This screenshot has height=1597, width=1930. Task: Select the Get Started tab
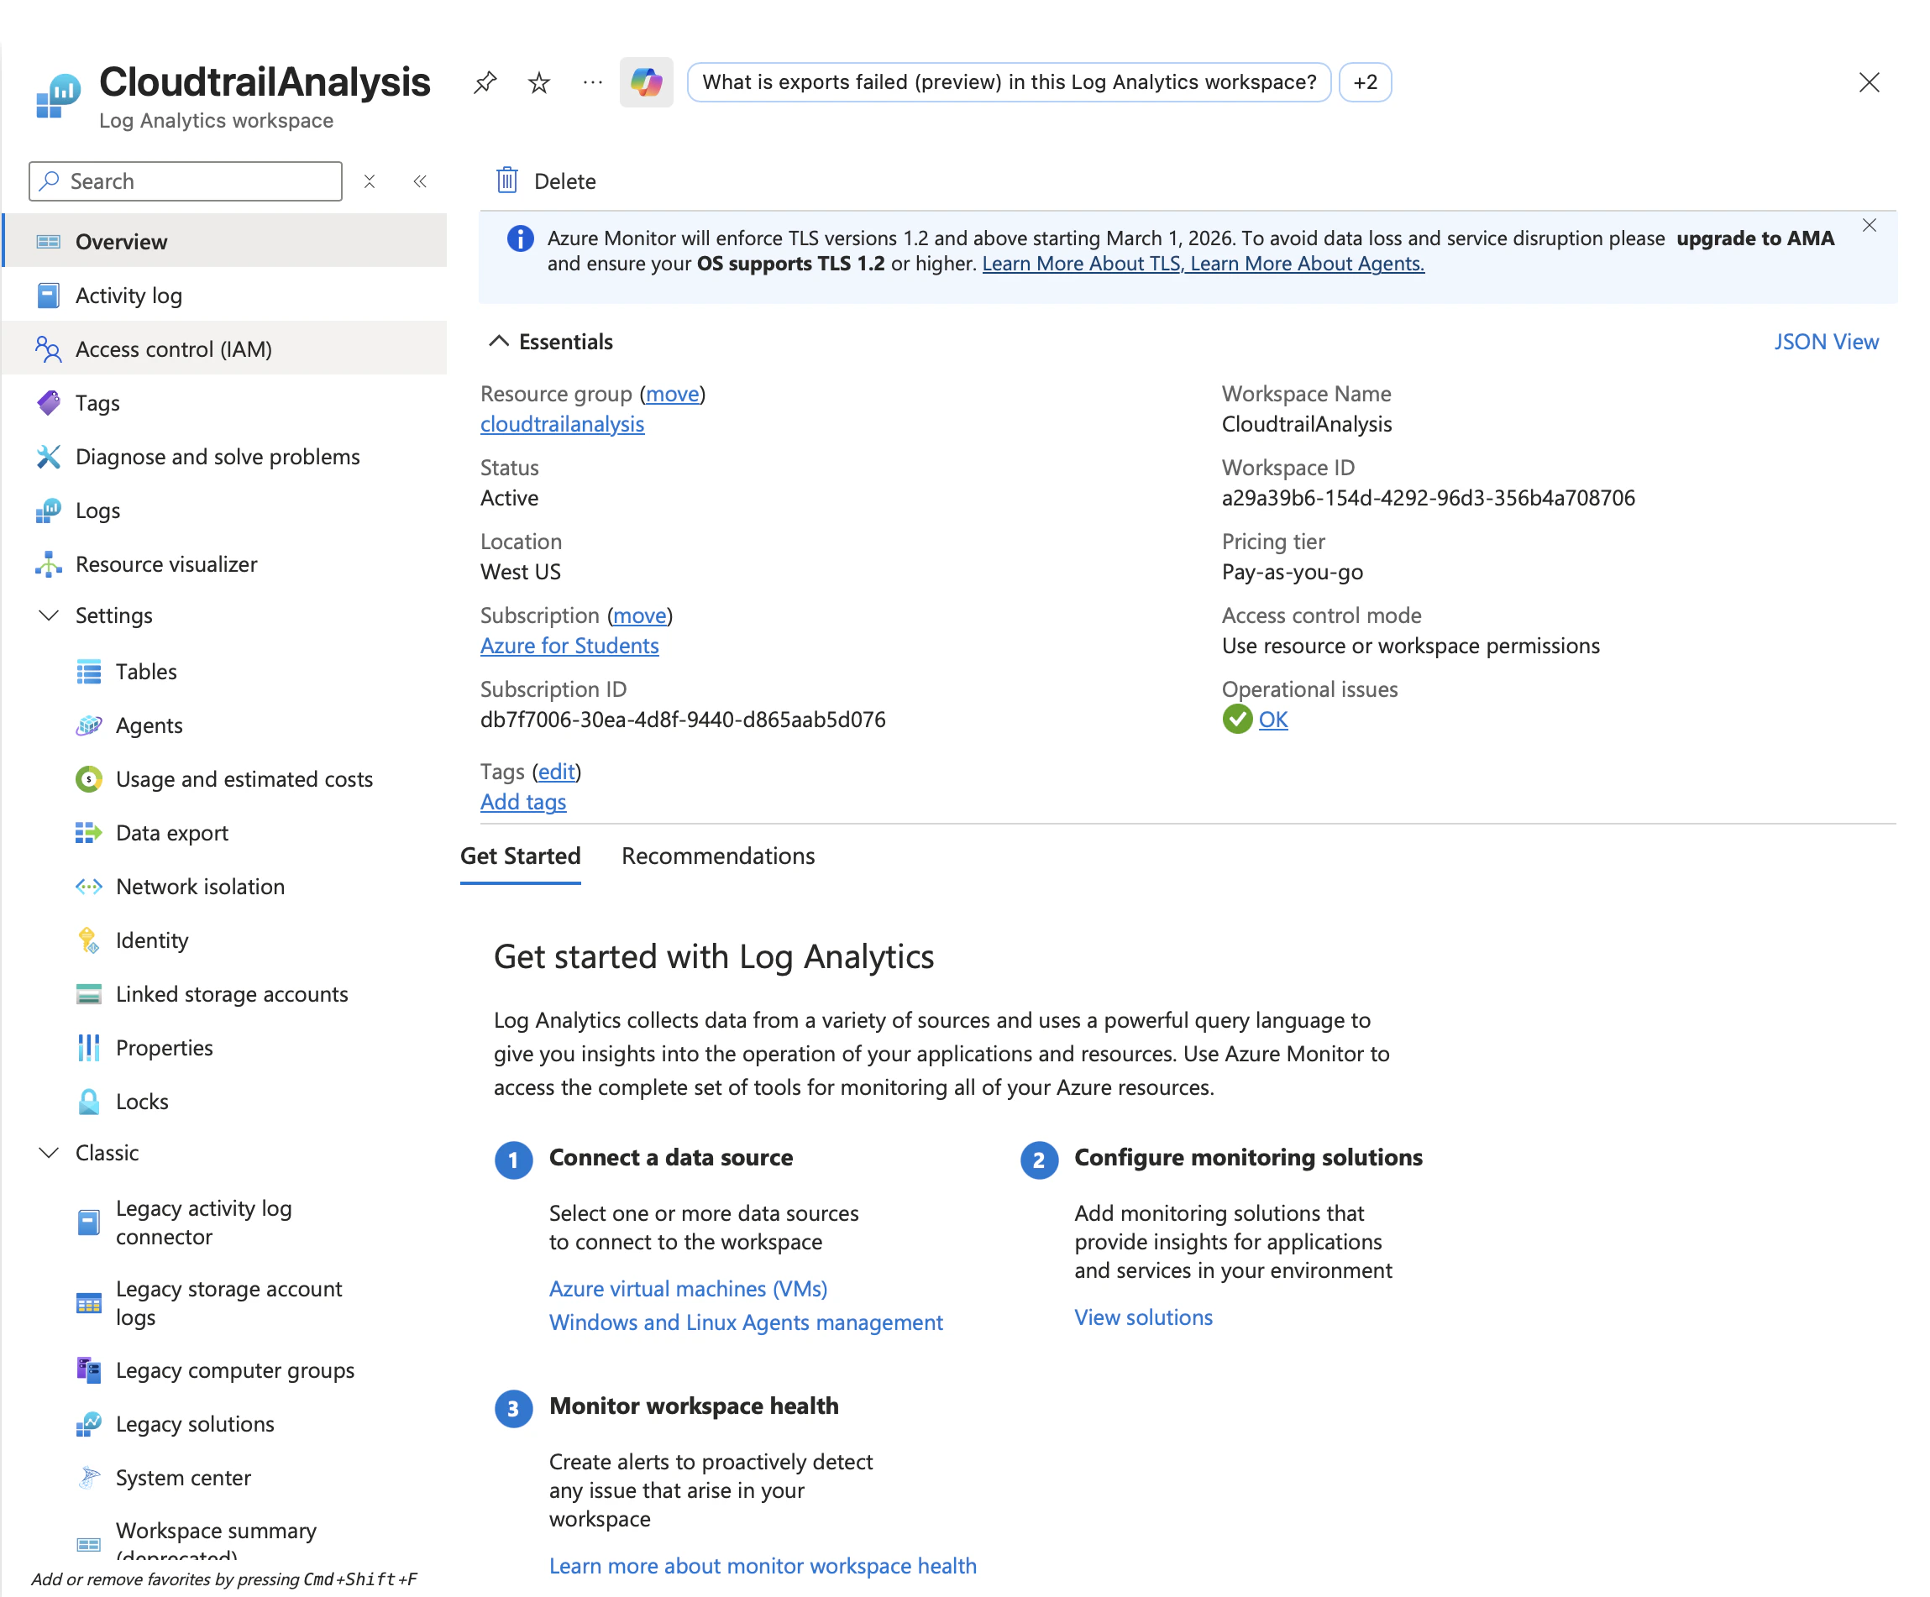pos(520,856)
